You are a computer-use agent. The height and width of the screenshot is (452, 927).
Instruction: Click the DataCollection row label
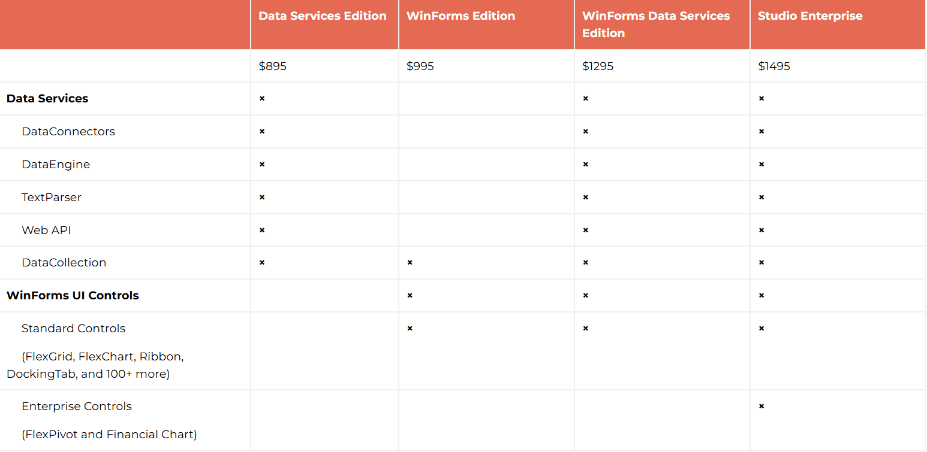64,263
